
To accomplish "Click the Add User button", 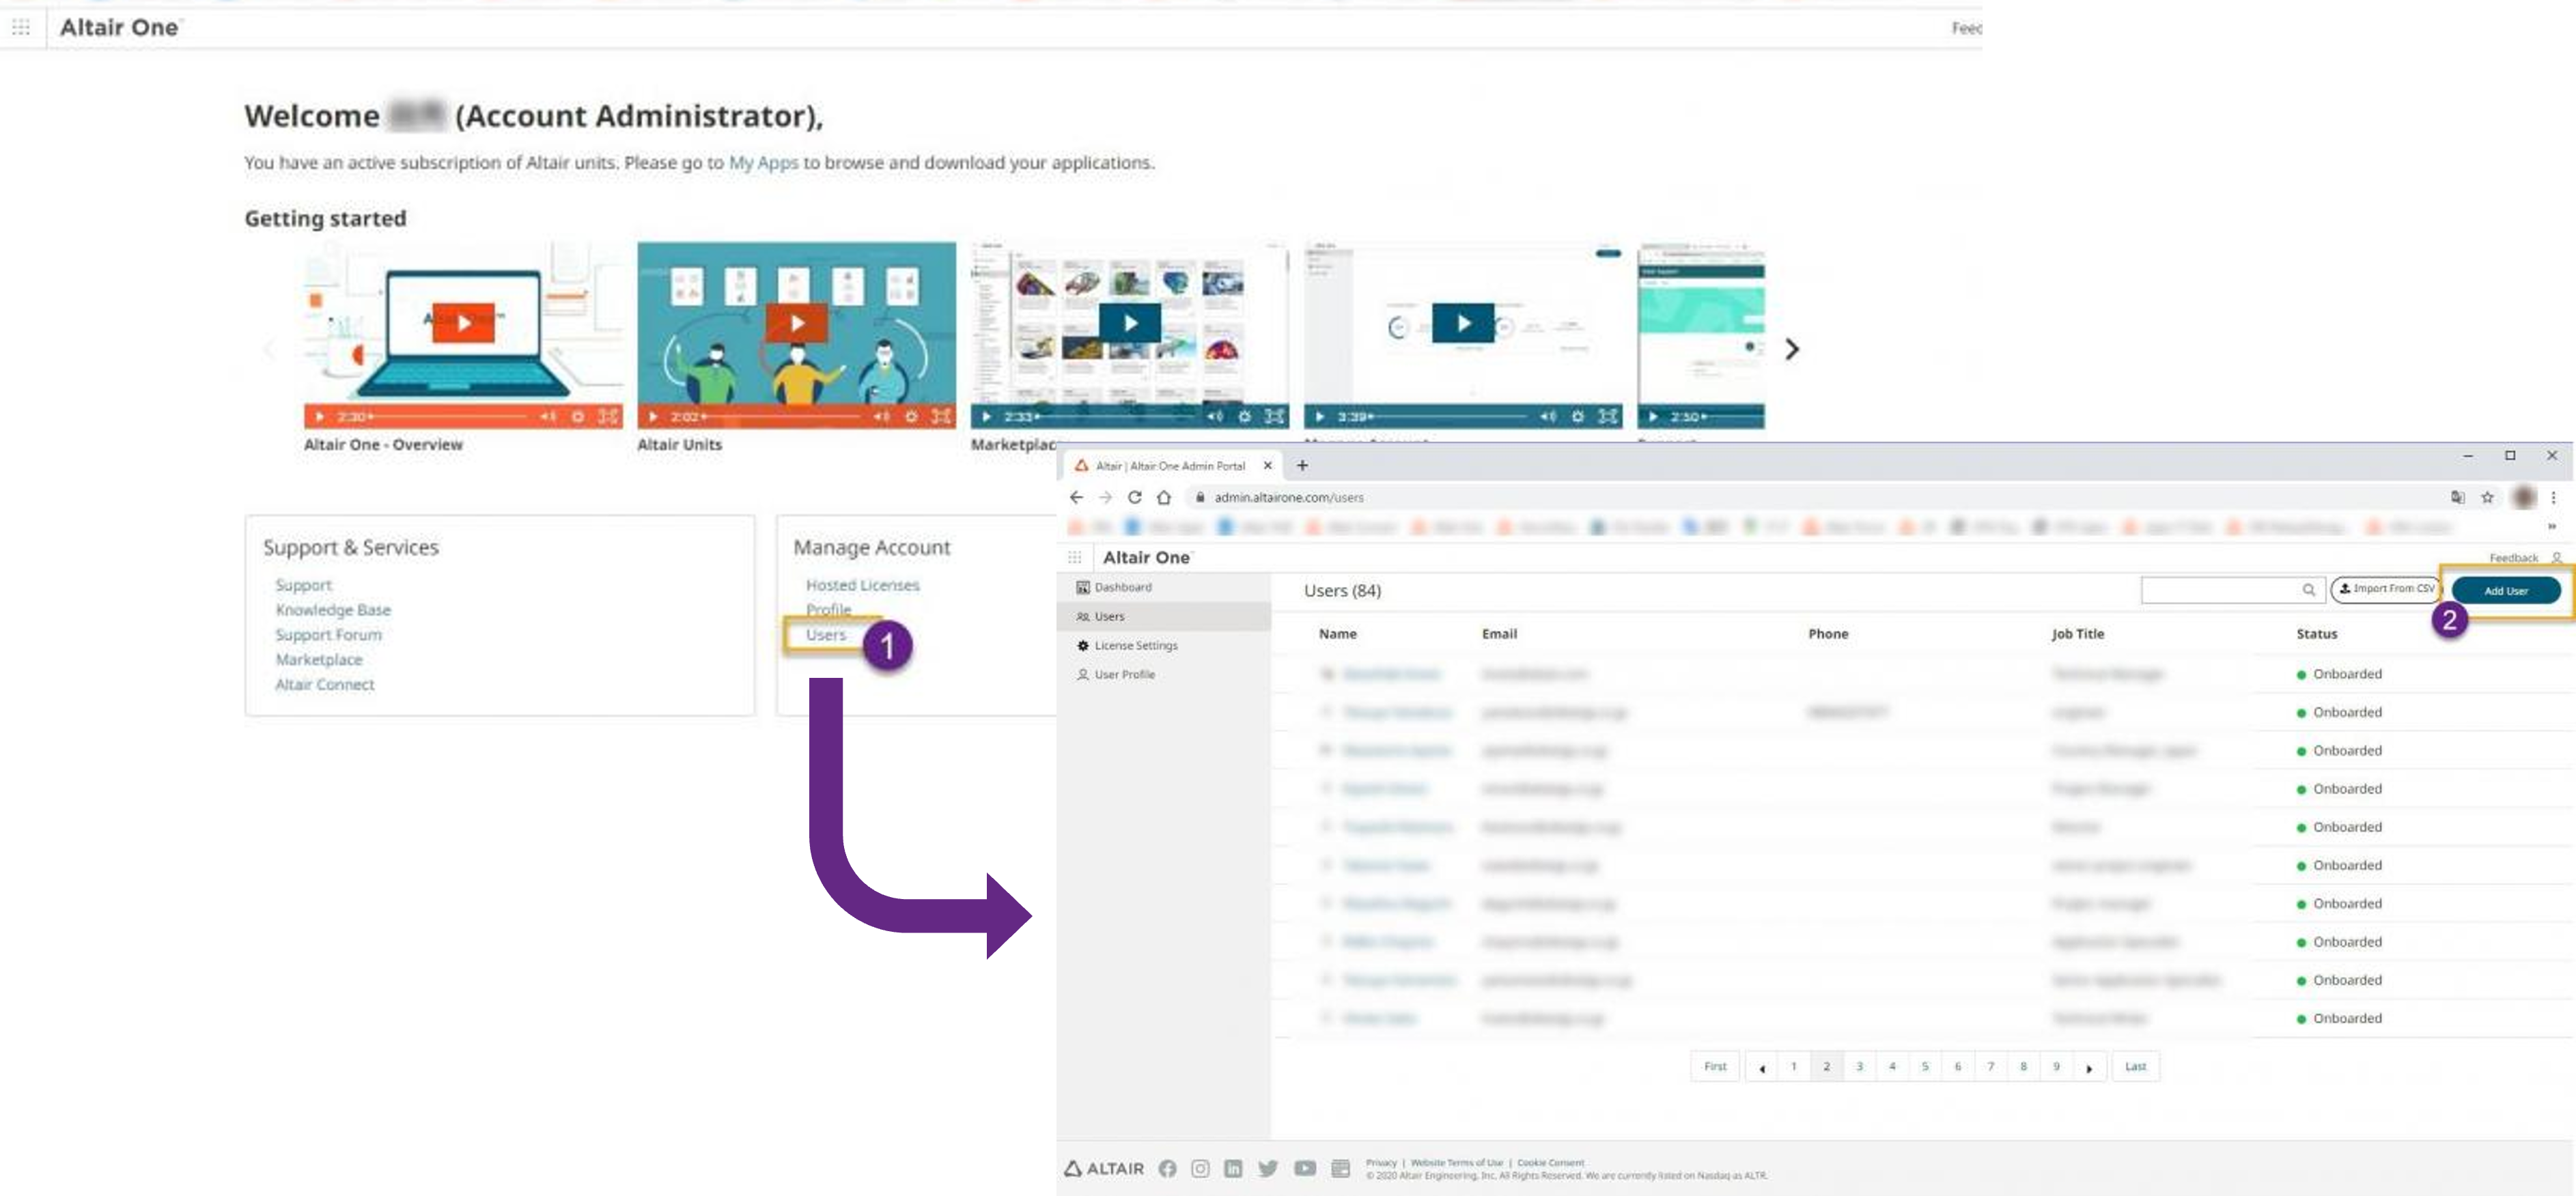I will tap(2505, 590).
